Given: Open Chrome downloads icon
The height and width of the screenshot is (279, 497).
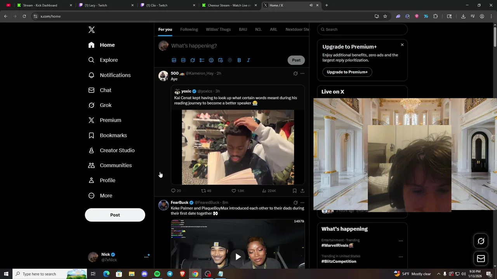Looking at the screenshot, I should (x=463, y=16).
